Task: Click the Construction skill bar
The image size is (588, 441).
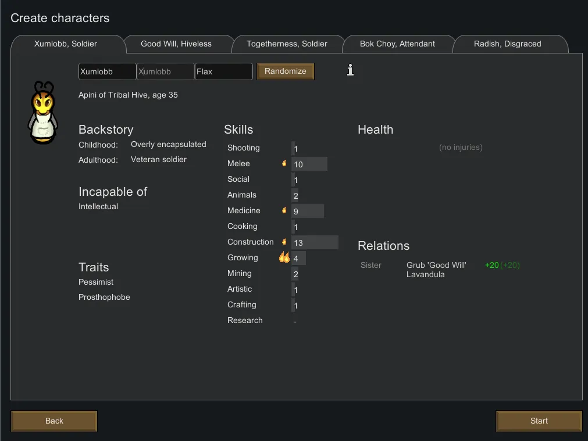Action: click(x=315, y=242)
